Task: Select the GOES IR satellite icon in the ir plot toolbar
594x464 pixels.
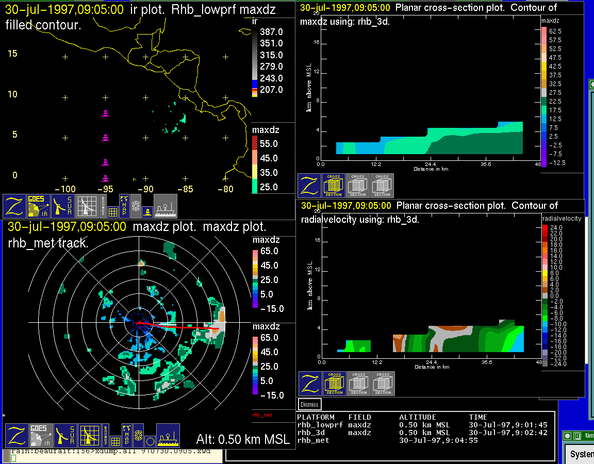Action: 39,206
